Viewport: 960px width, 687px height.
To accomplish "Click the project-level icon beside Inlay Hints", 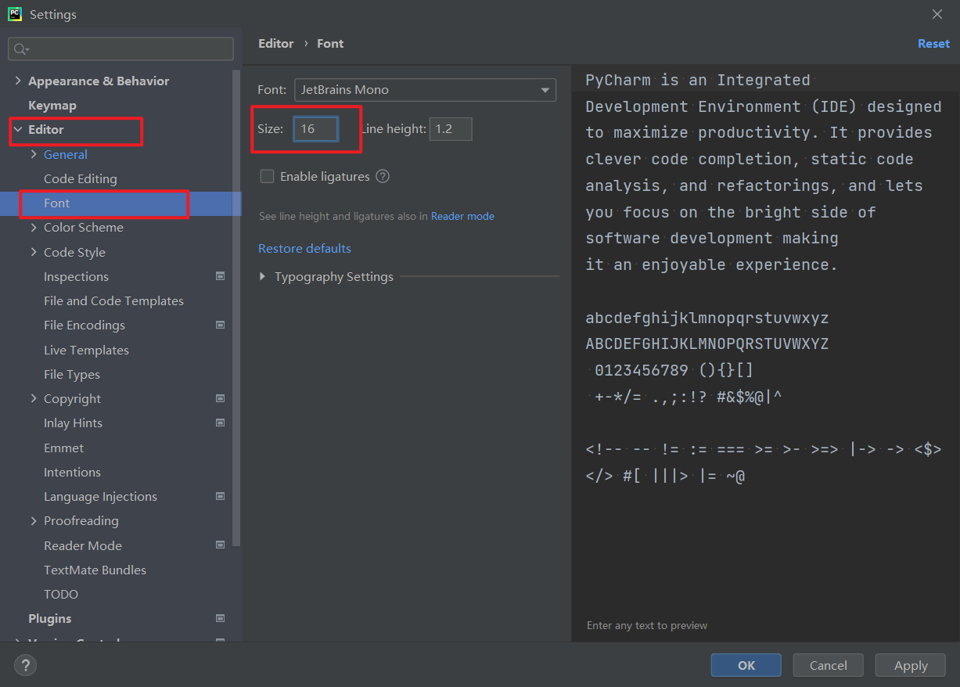I will click(221, 423).
